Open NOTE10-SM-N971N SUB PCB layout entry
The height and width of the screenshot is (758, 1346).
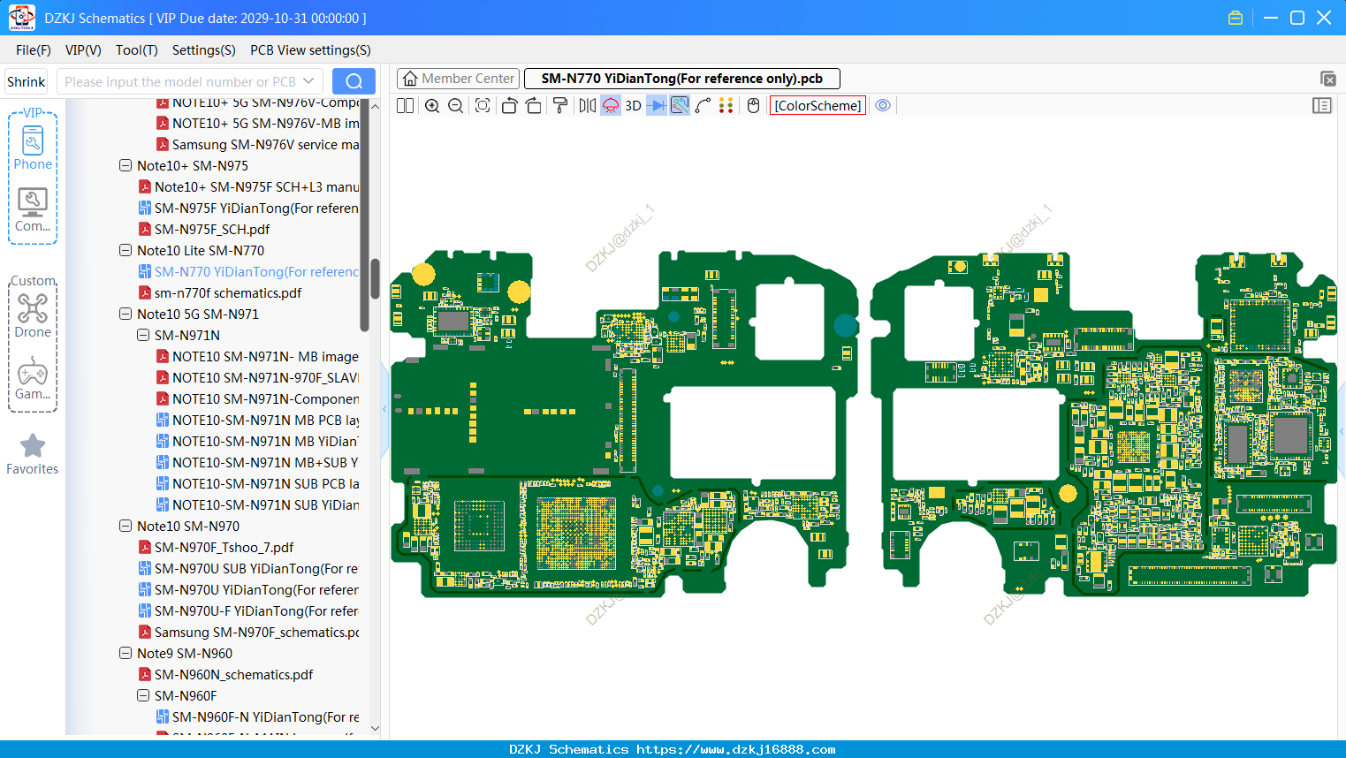pyautogui.click(x=265, y=483)
